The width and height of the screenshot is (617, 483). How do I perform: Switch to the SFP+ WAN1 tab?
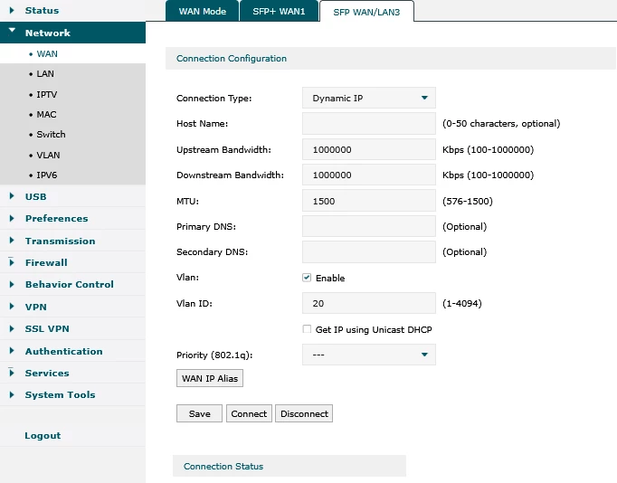(x=279, y=11)
